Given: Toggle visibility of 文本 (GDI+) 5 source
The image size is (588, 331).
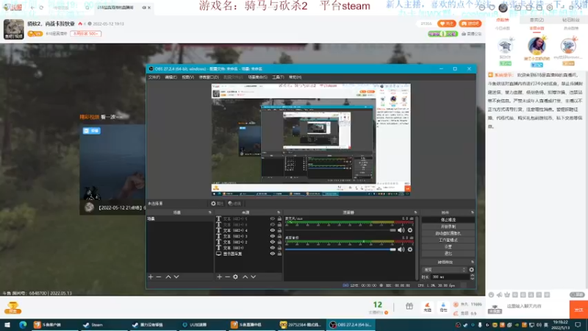Looking at the screenshot, I should [273, 218].
